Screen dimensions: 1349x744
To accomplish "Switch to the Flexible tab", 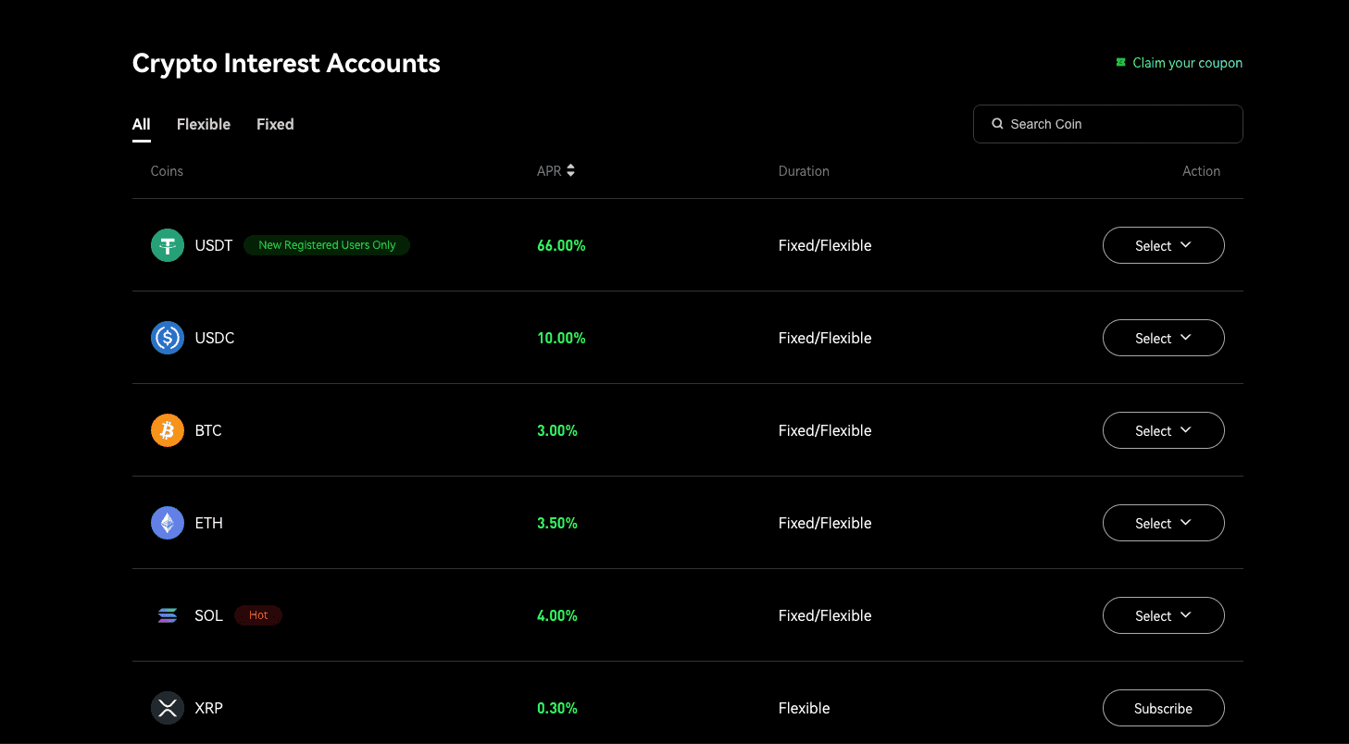I will [x=203, y=123].
